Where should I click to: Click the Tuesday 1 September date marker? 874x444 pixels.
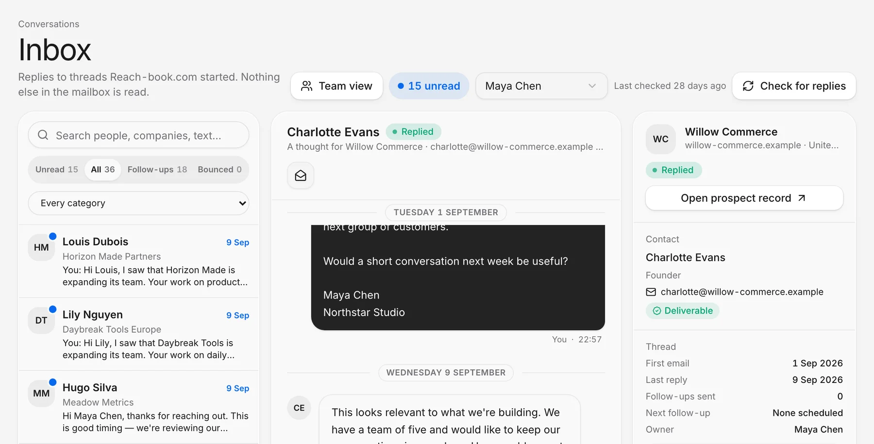pyautogui.click(x=446, y=212)
